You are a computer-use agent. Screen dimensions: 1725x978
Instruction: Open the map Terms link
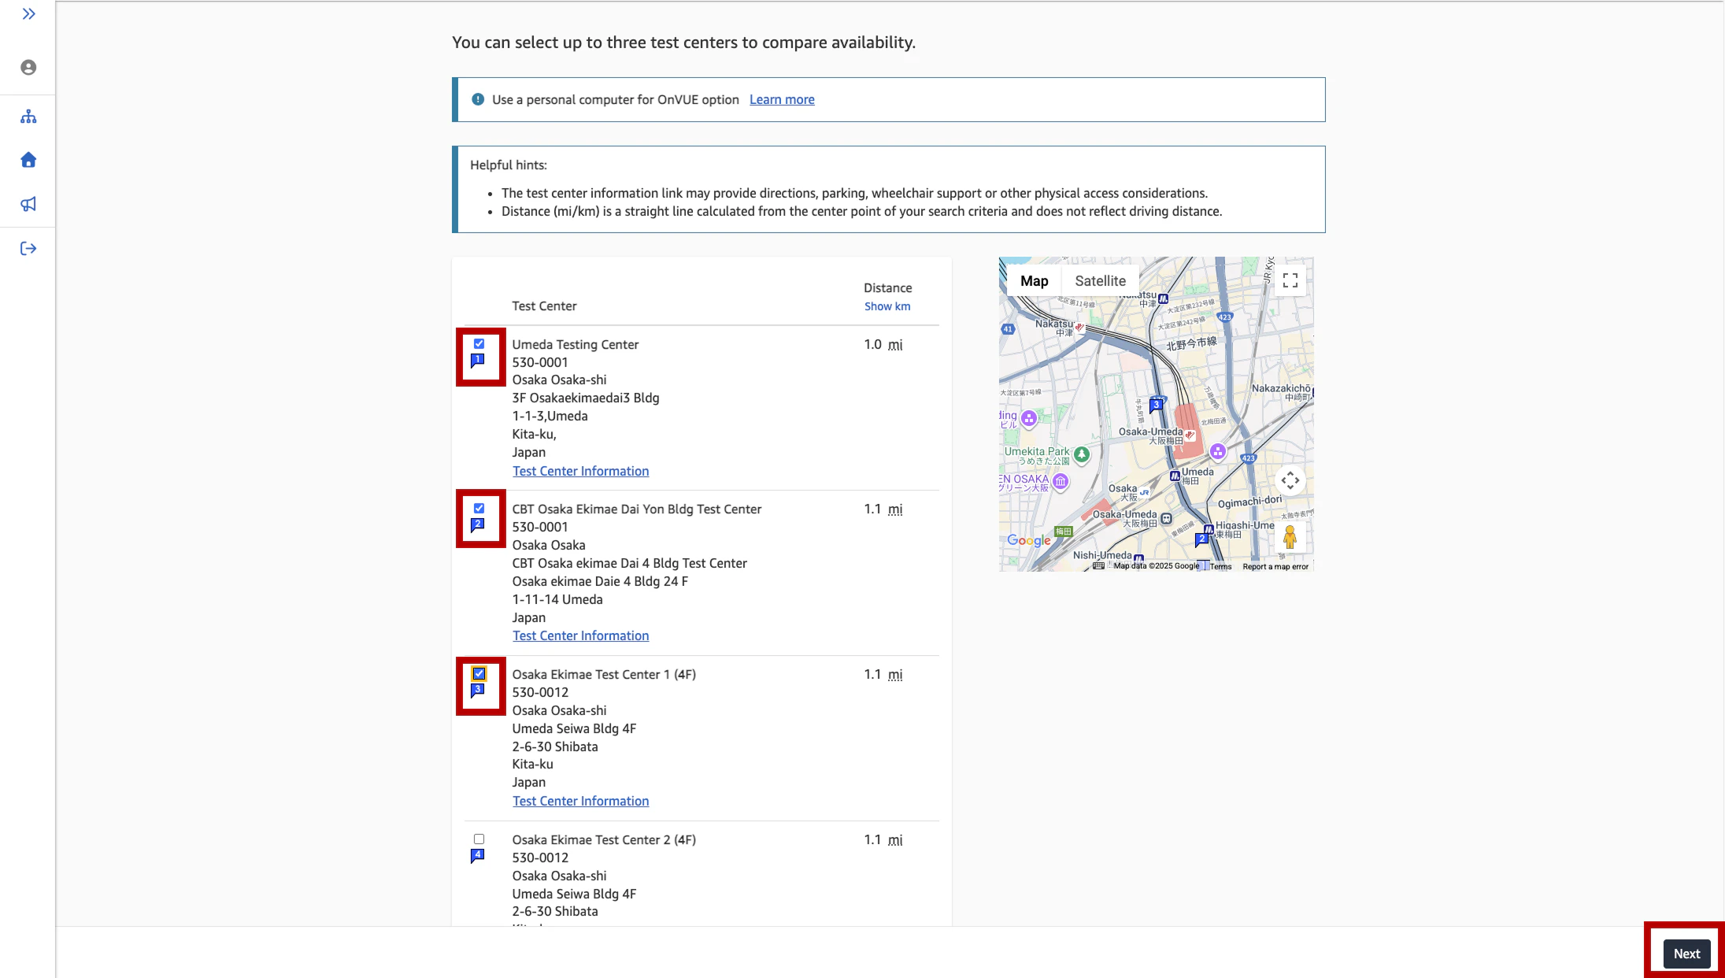click(1220, 566)
